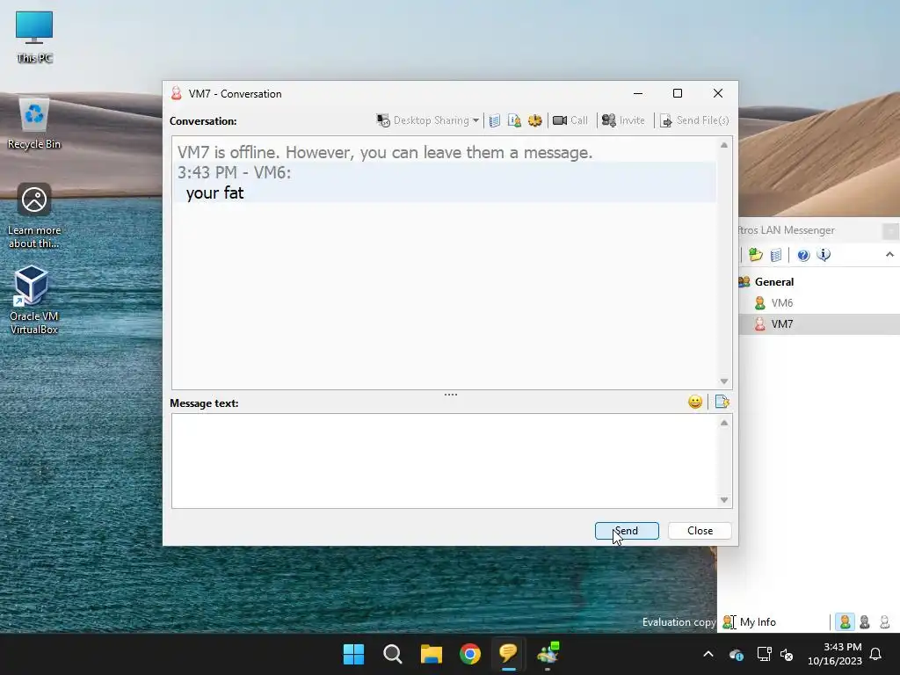Invite users to the conversation

[623, 120]
